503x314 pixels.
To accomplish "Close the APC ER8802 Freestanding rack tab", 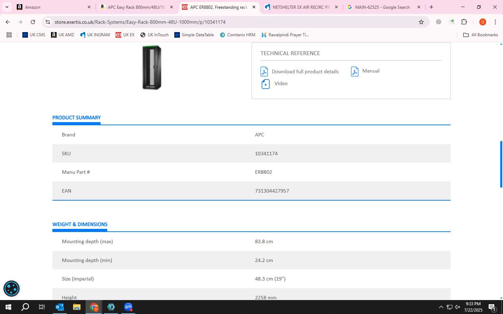I will pyautogui.click(x=254, y=7).
